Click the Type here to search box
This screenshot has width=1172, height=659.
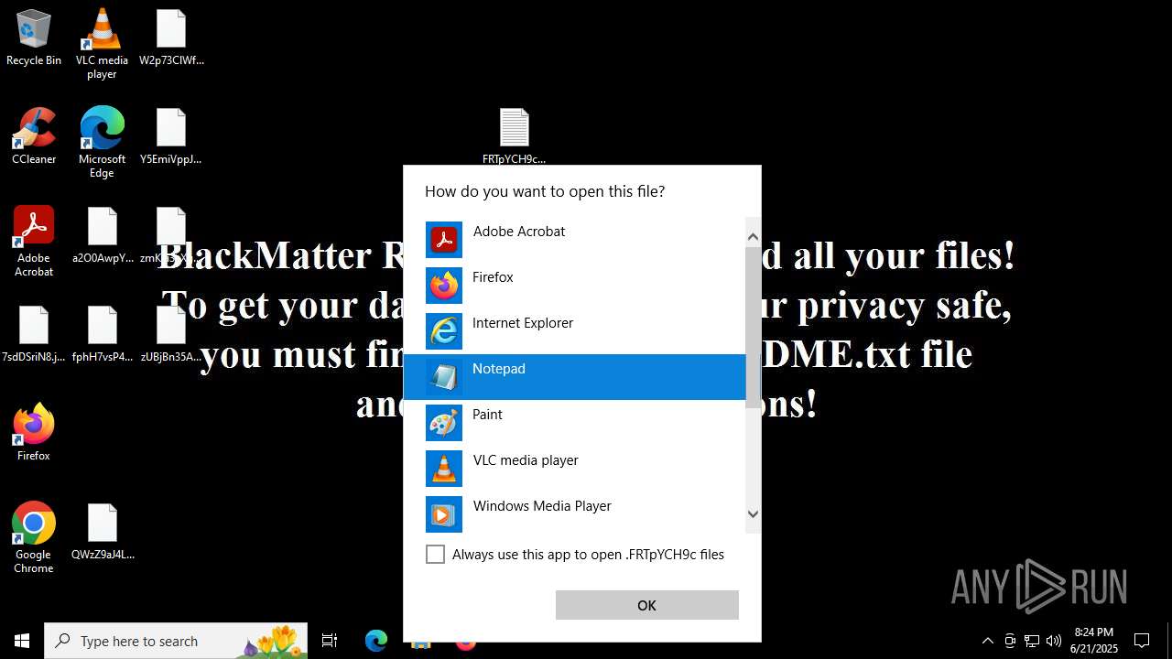[x=176, y=641]
